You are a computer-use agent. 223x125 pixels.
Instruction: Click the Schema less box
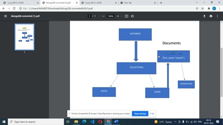[186, 84]
